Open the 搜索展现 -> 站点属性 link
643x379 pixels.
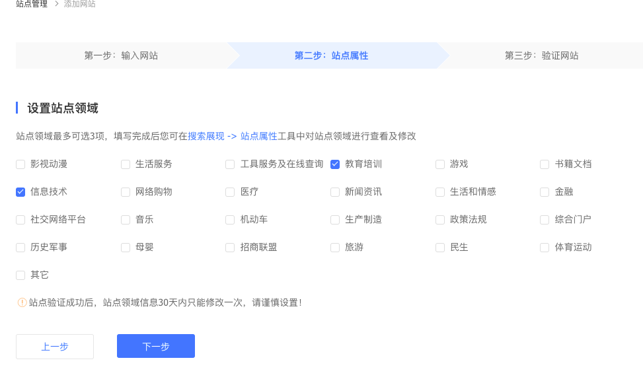click(233, 136)
